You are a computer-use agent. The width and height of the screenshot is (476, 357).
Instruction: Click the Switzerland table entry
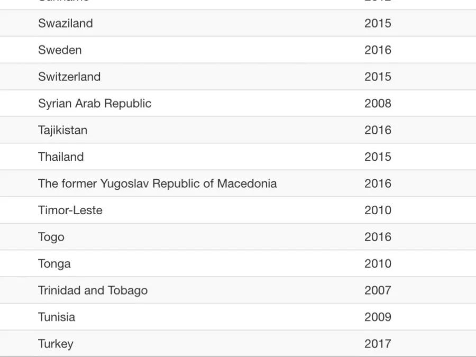(x=69, y=77)
